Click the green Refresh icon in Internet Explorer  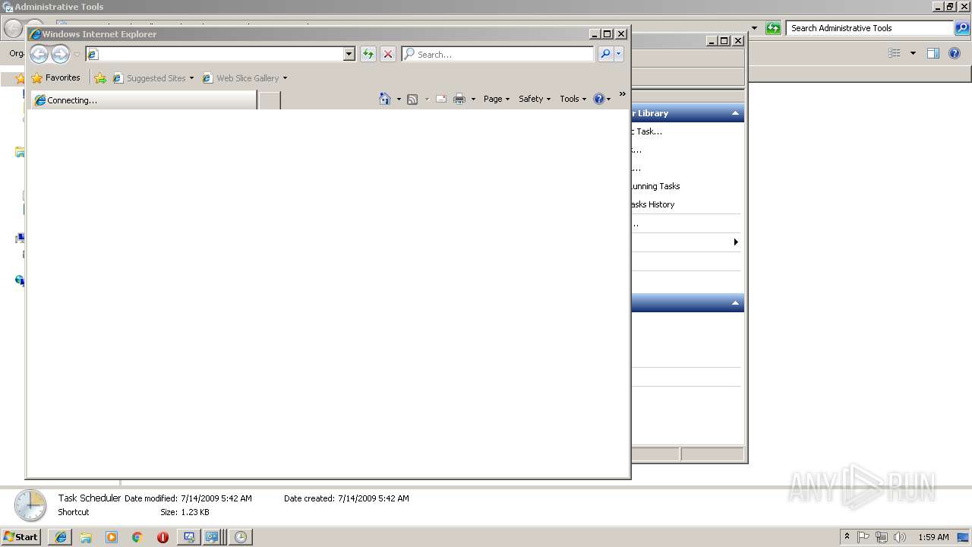(x=368, y=54)
